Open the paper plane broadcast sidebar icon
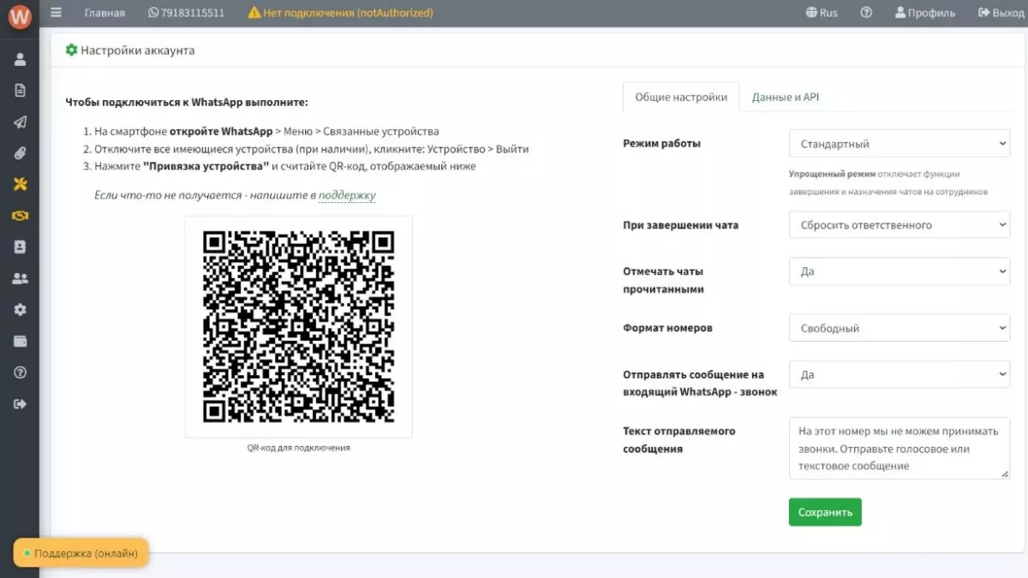Image resolution: width=1028 pixels, height=578 pixels. tap(20, 122)
